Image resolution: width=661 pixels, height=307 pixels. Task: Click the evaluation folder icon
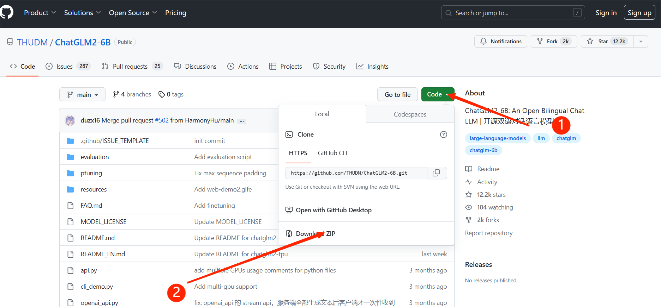(x=70, y=157)
